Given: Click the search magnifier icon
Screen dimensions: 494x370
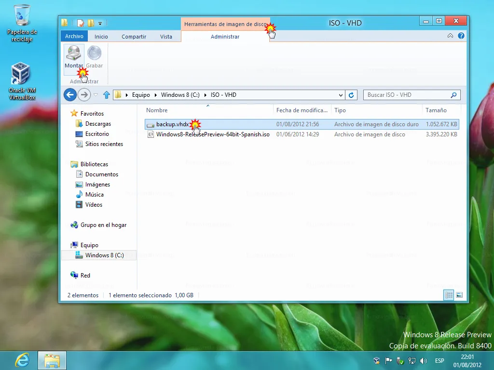Looking at the screenshot, I should (x=453, y=95).
